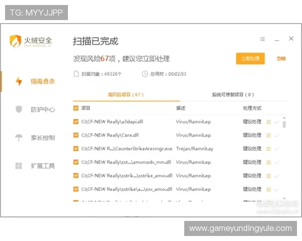The height and width of the screenshot is (241, 302).
Task: Uncheck the CounterStrikeAresmgr.exe row checkbox
Action: 76,149
